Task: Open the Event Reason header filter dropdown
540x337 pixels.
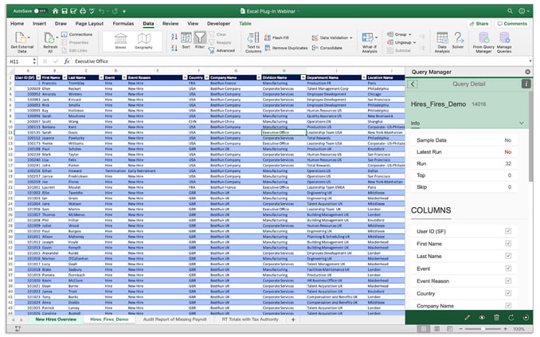Action: pyautogui.click(x=185, y=77)
